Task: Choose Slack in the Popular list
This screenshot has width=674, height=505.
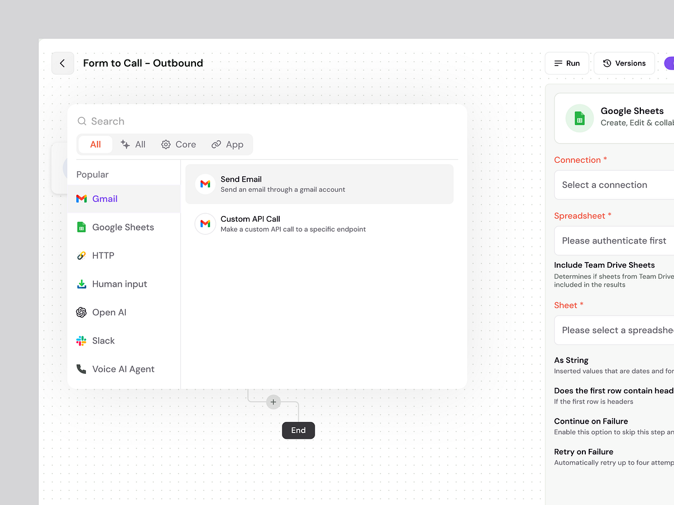Action: coord(124,341)
